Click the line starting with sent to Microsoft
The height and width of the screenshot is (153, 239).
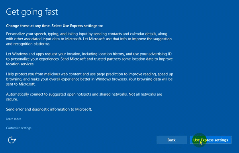[x=21, y=84]
